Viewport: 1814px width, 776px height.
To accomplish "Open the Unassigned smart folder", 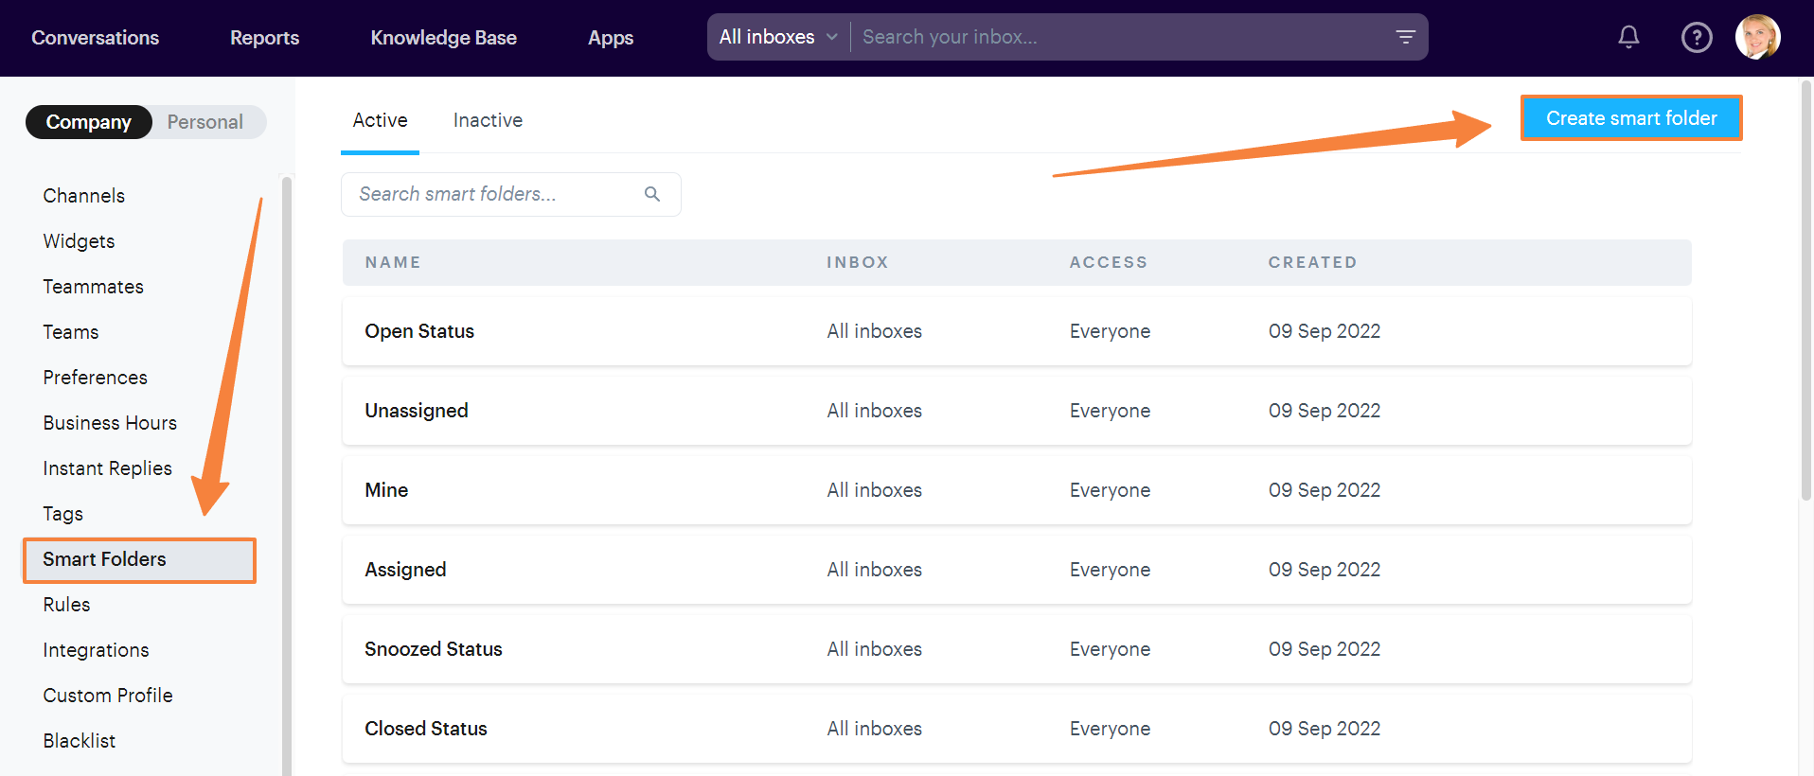I will click(417, 411).
